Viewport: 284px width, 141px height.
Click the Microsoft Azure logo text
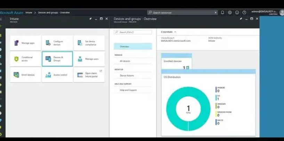pyautogui.click(x=11, y=13)
